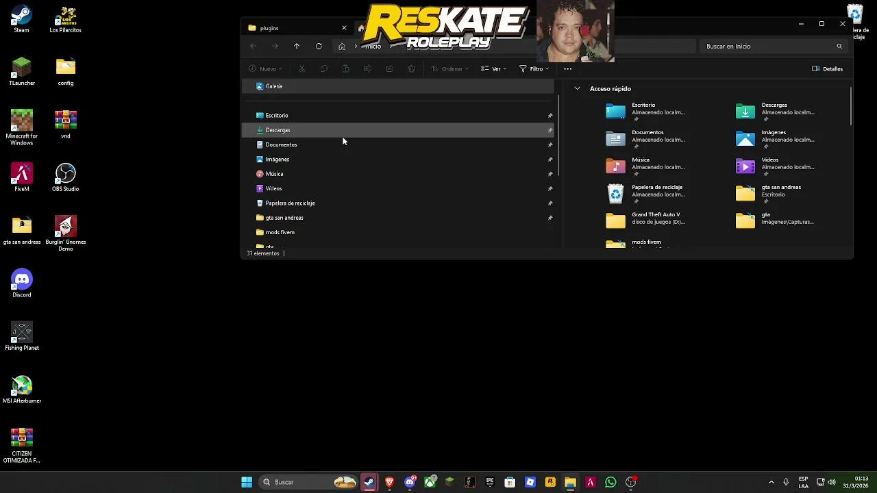Open Windows Start menu
The width and height of the screenshot is (877, 493).
coord(247,482)
